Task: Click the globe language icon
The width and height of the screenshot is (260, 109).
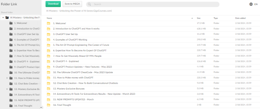Action: (x=251, y=4)
